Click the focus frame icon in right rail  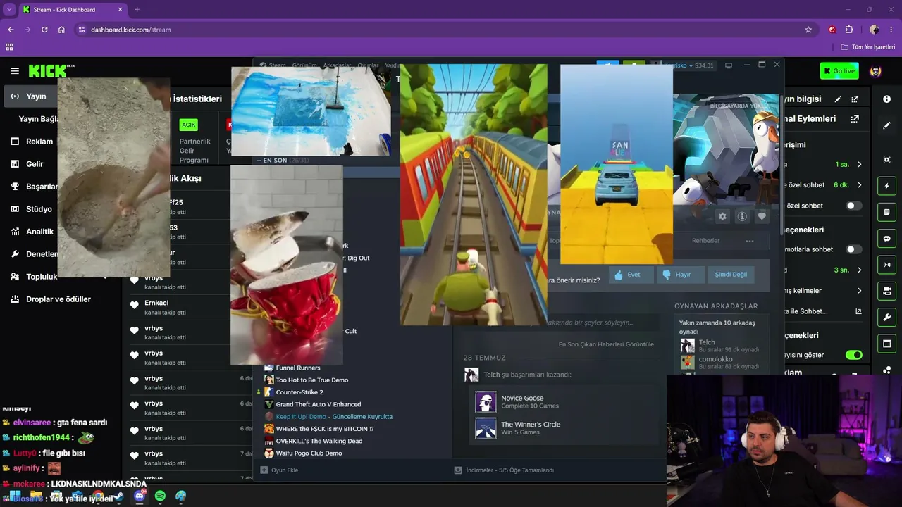(886, 160)
